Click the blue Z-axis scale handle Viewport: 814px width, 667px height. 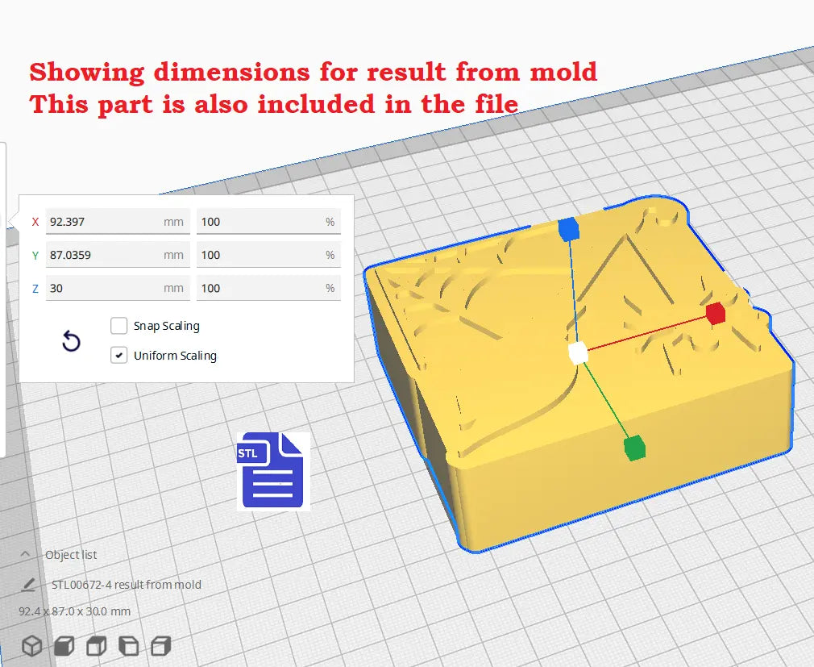pyautogui.click(x=569, y=229)
